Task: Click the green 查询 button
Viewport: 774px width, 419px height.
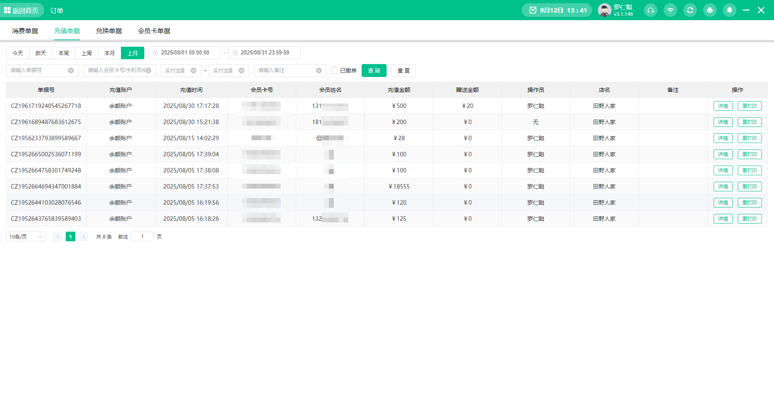Action: click(374, 71)
